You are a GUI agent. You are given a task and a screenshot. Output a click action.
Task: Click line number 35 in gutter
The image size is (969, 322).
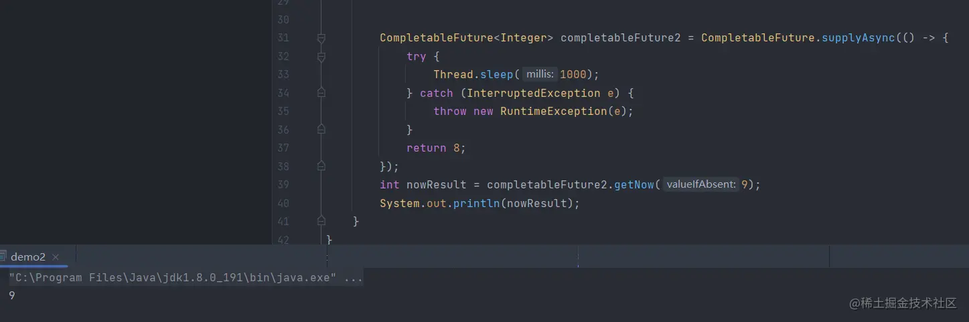[x=283, y=112]
